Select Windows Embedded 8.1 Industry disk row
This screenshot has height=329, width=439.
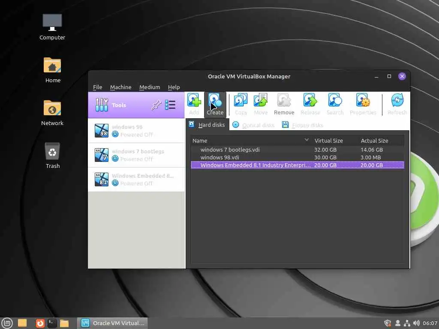298,165
